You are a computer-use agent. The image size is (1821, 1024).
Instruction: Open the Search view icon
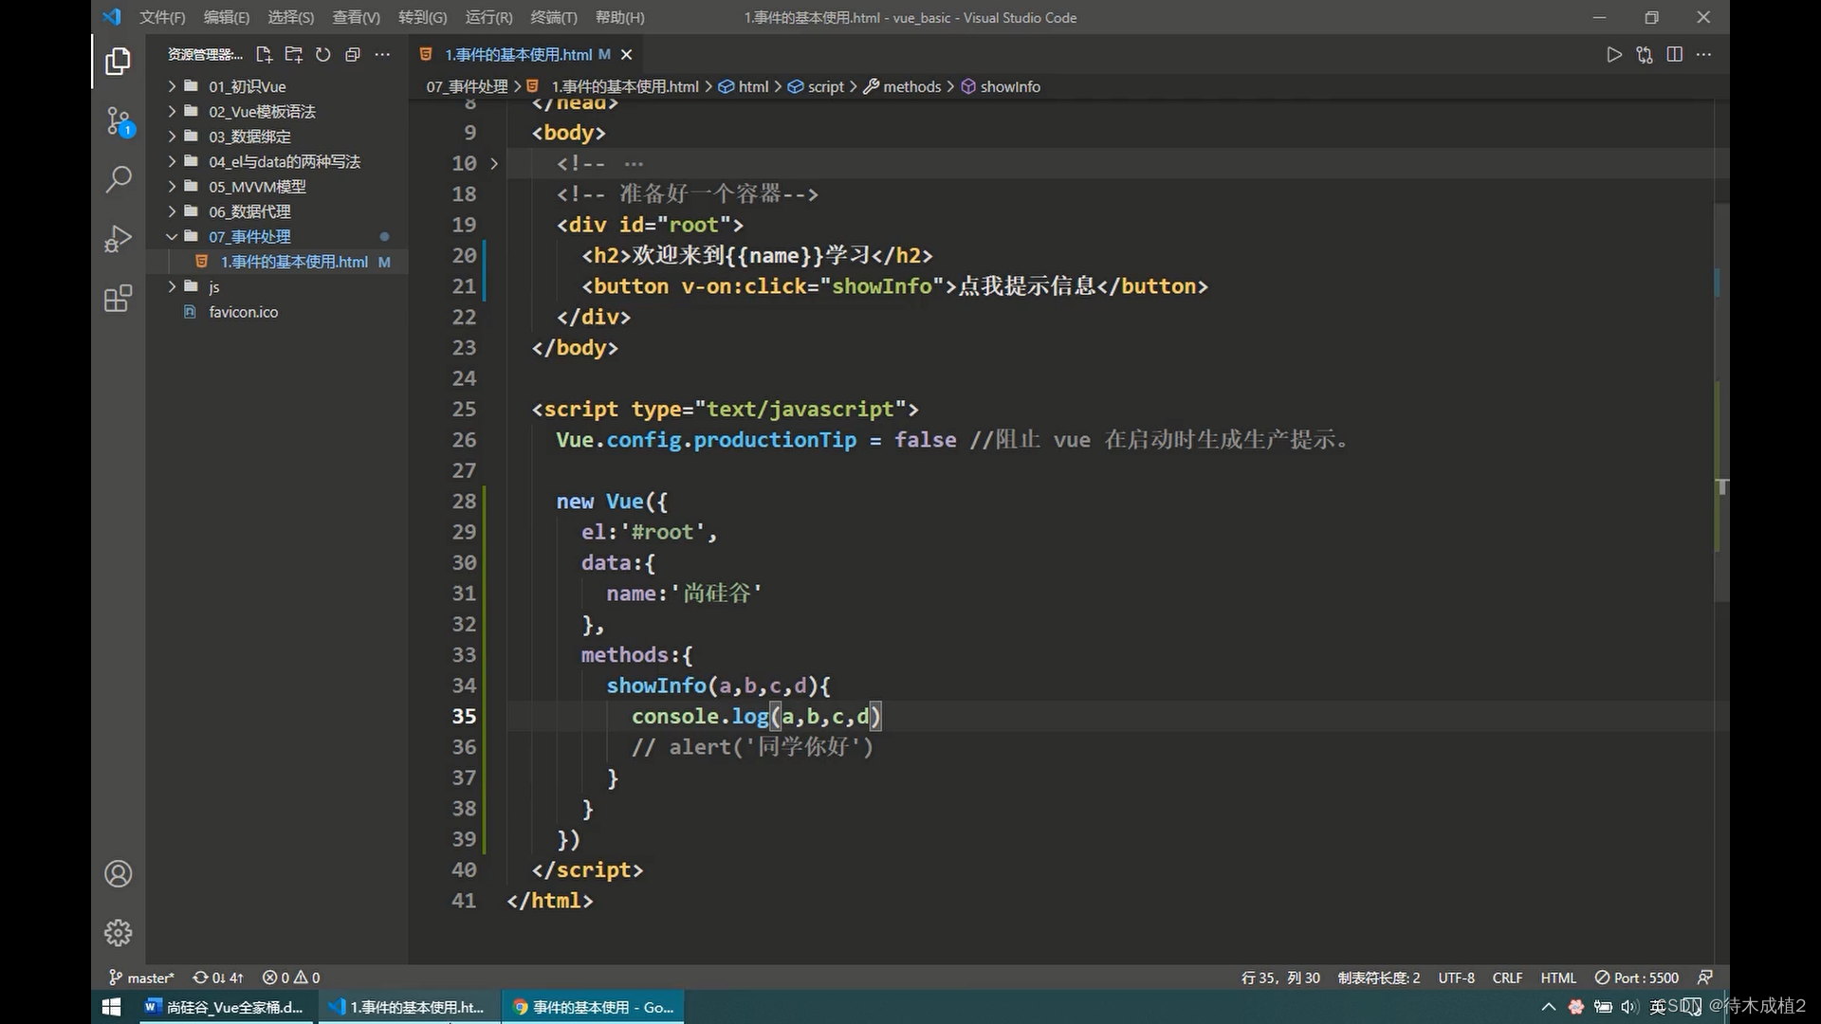[x=118, y=178]
